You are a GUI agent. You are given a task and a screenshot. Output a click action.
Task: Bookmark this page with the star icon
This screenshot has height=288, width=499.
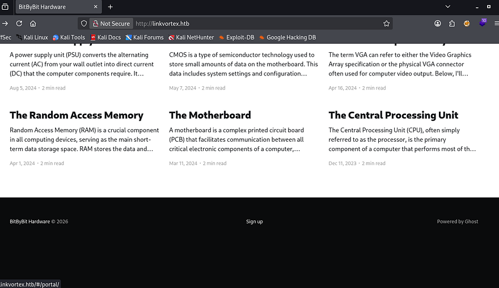click(386, 24)
